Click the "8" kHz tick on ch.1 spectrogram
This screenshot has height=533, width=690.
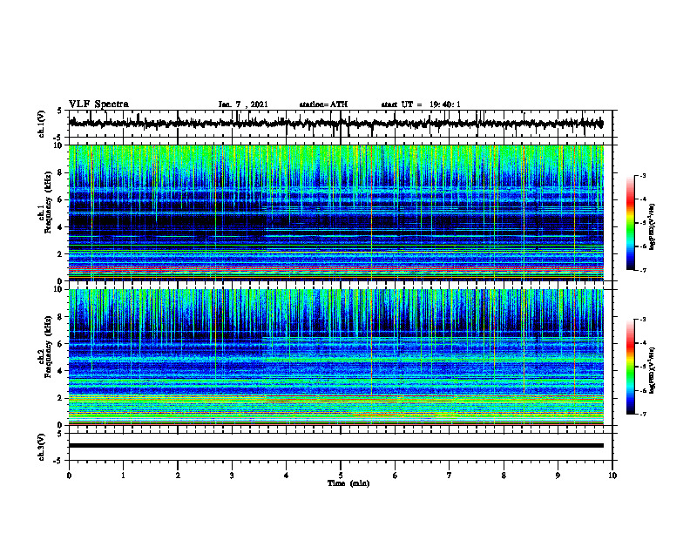(x=61, y=172)
